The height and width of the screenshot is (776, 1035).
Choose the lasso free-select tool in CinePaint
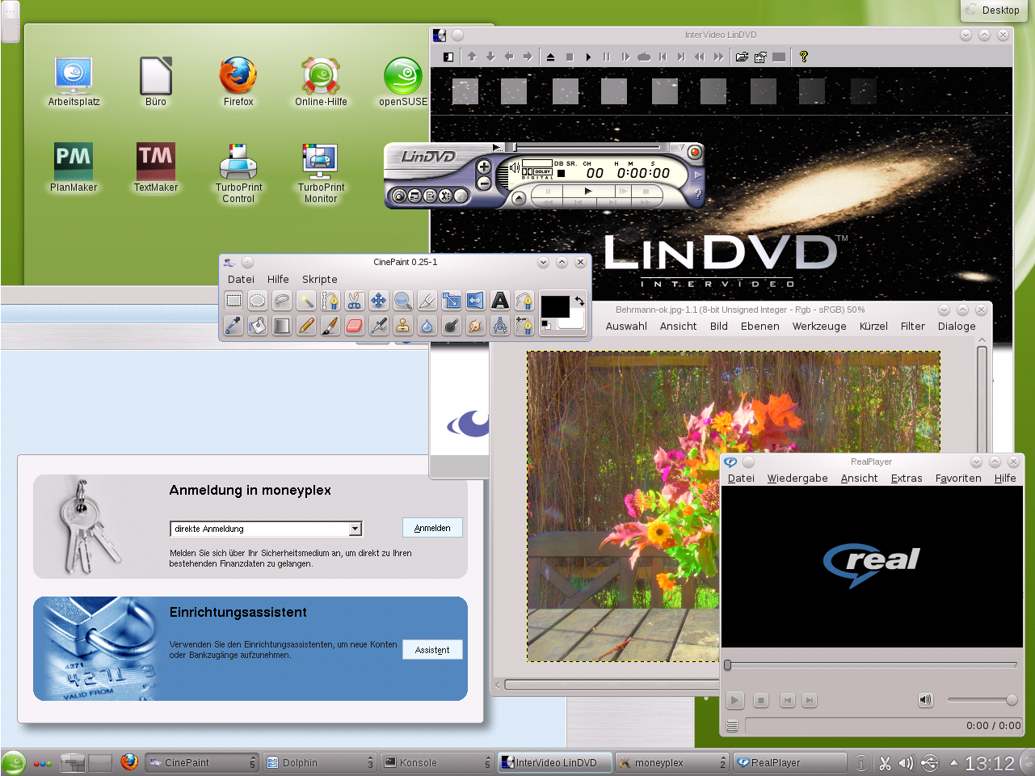click(x=282, y=301)
